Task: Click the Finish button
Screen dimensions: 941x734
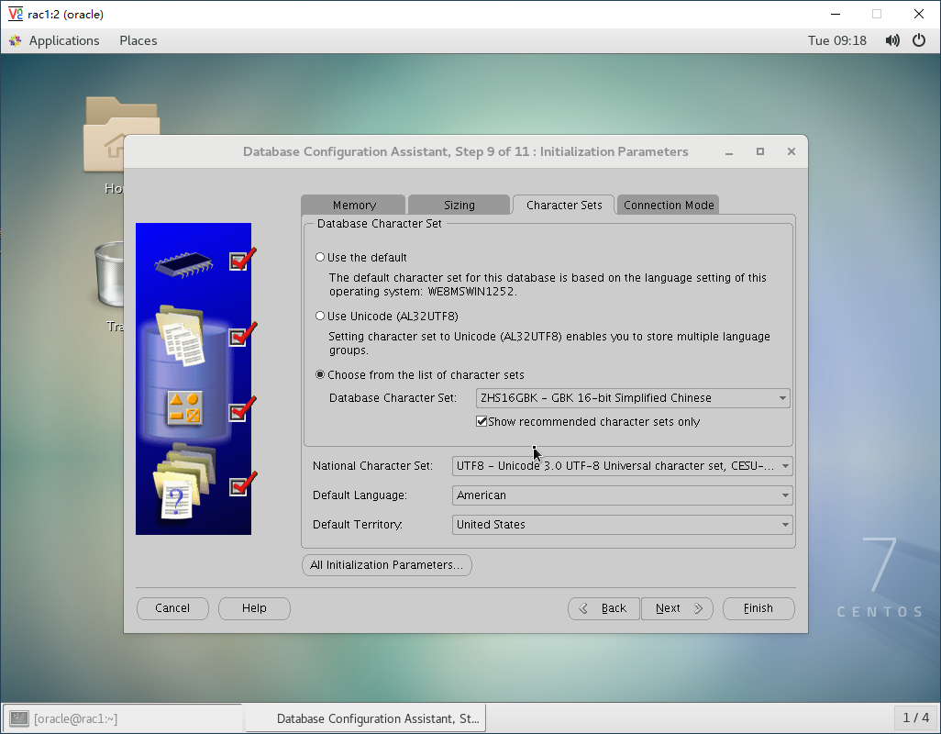Action: click(758, 608)
